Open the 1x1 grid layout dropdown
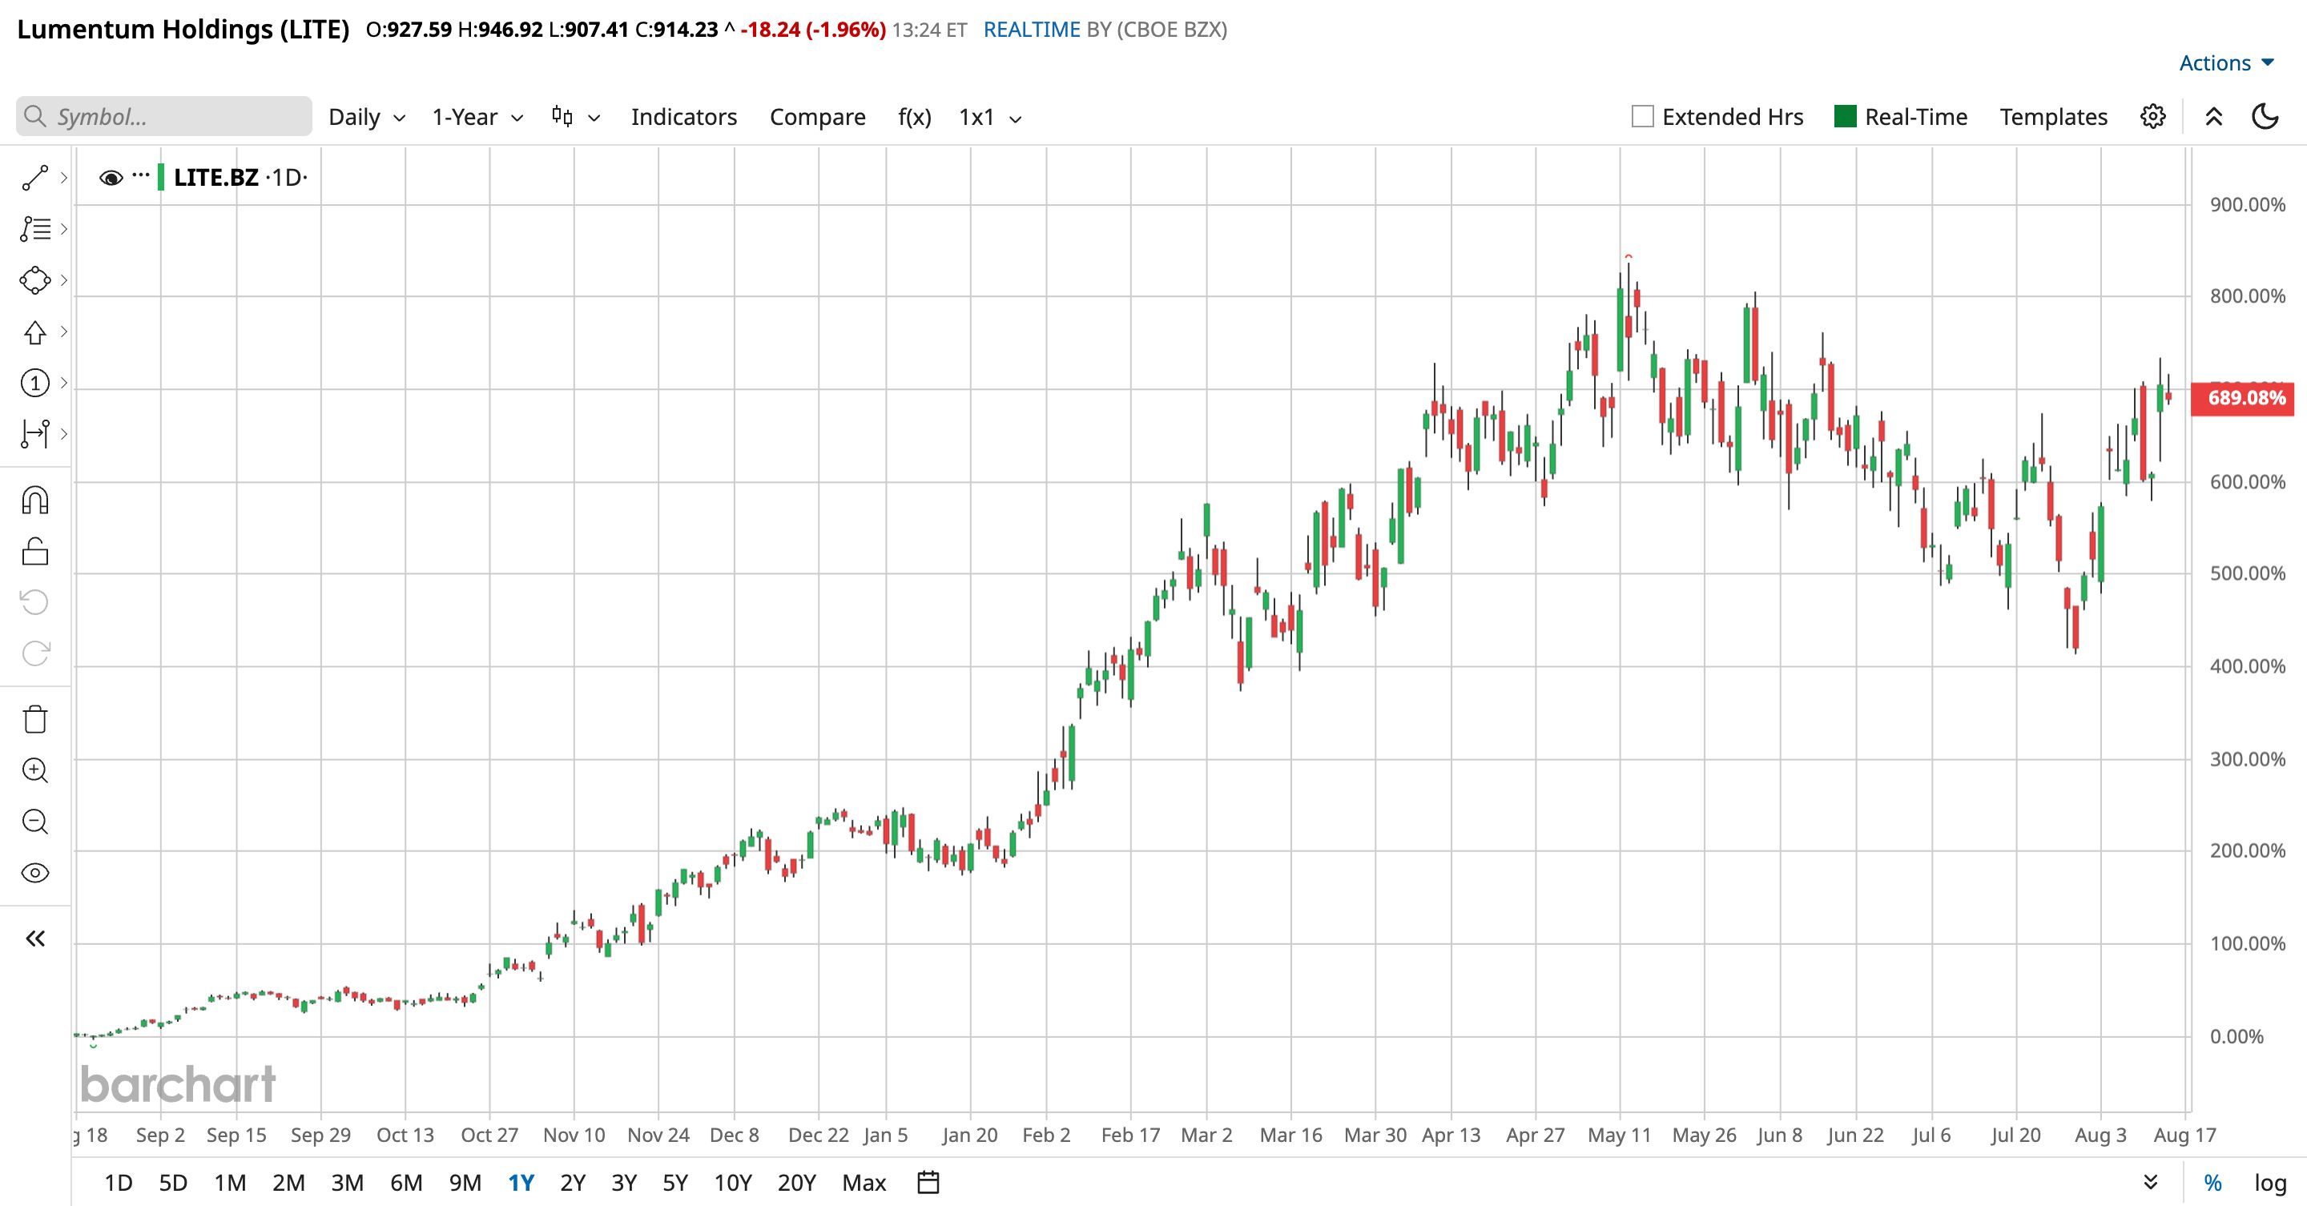2307x1206 pixels. 989,117
